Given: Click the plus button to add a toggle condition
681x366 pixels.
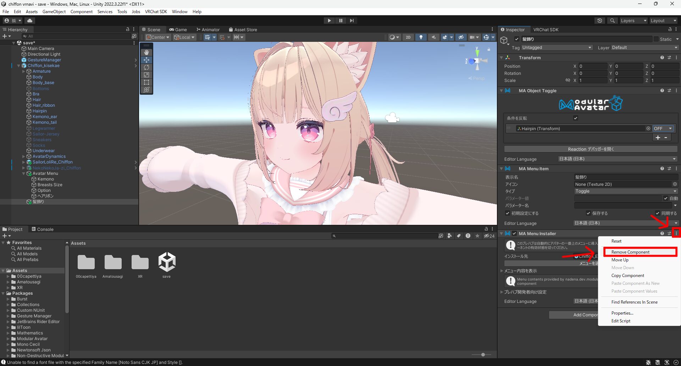Looking at the screenshot, I should click(658, 137).
